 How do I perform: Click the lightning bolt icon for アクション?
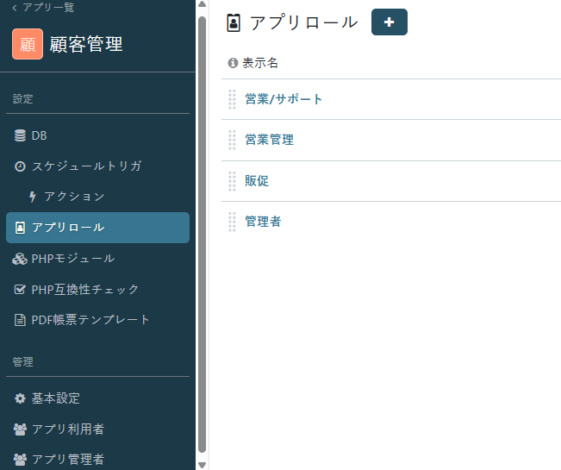pos(33,197)
